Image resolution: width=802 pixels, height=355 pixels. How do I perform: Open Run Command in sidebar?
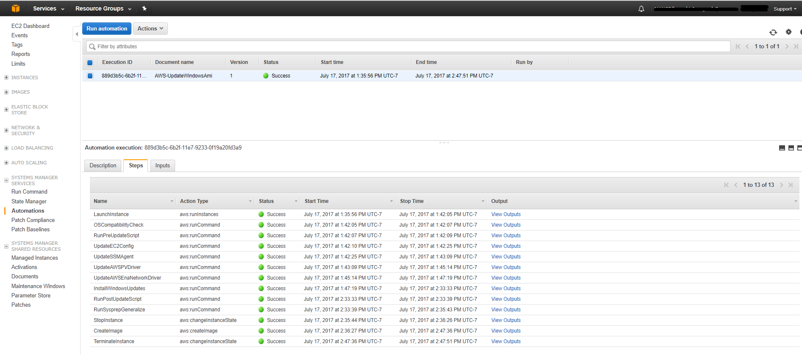pyautogui.click(x=29, y=192)
